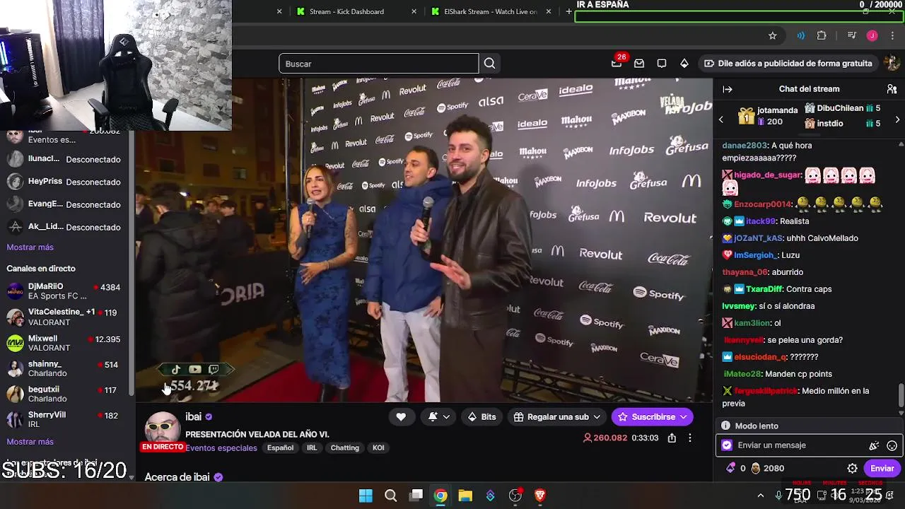Open chat settings gear icon

point(853,468)
